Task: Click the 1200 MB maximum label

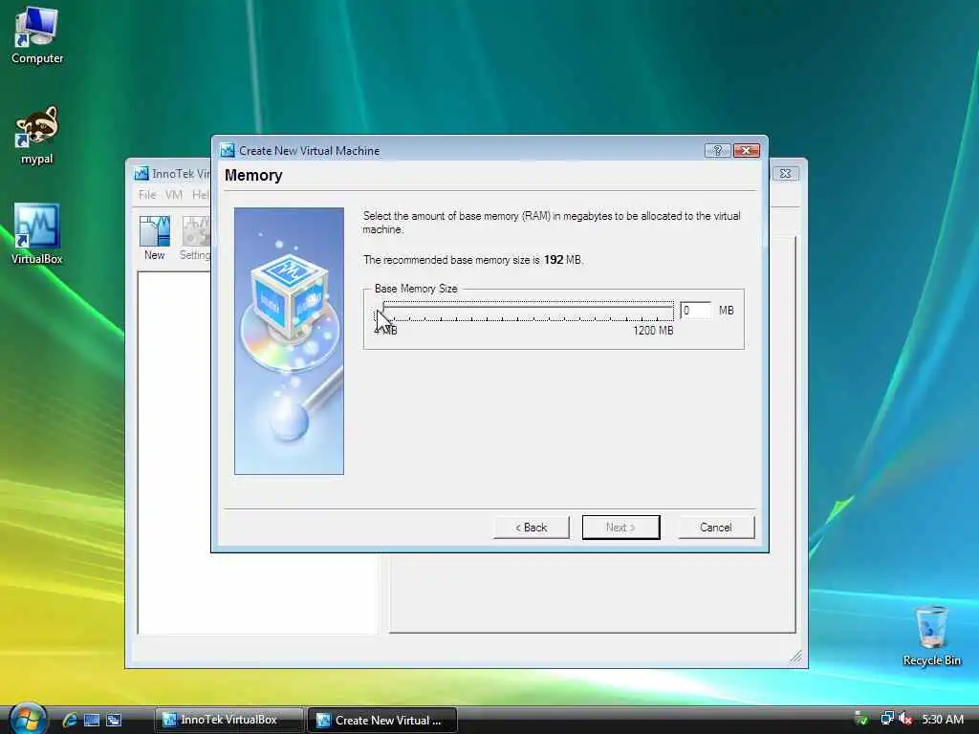Action: (x=653, y=330)
